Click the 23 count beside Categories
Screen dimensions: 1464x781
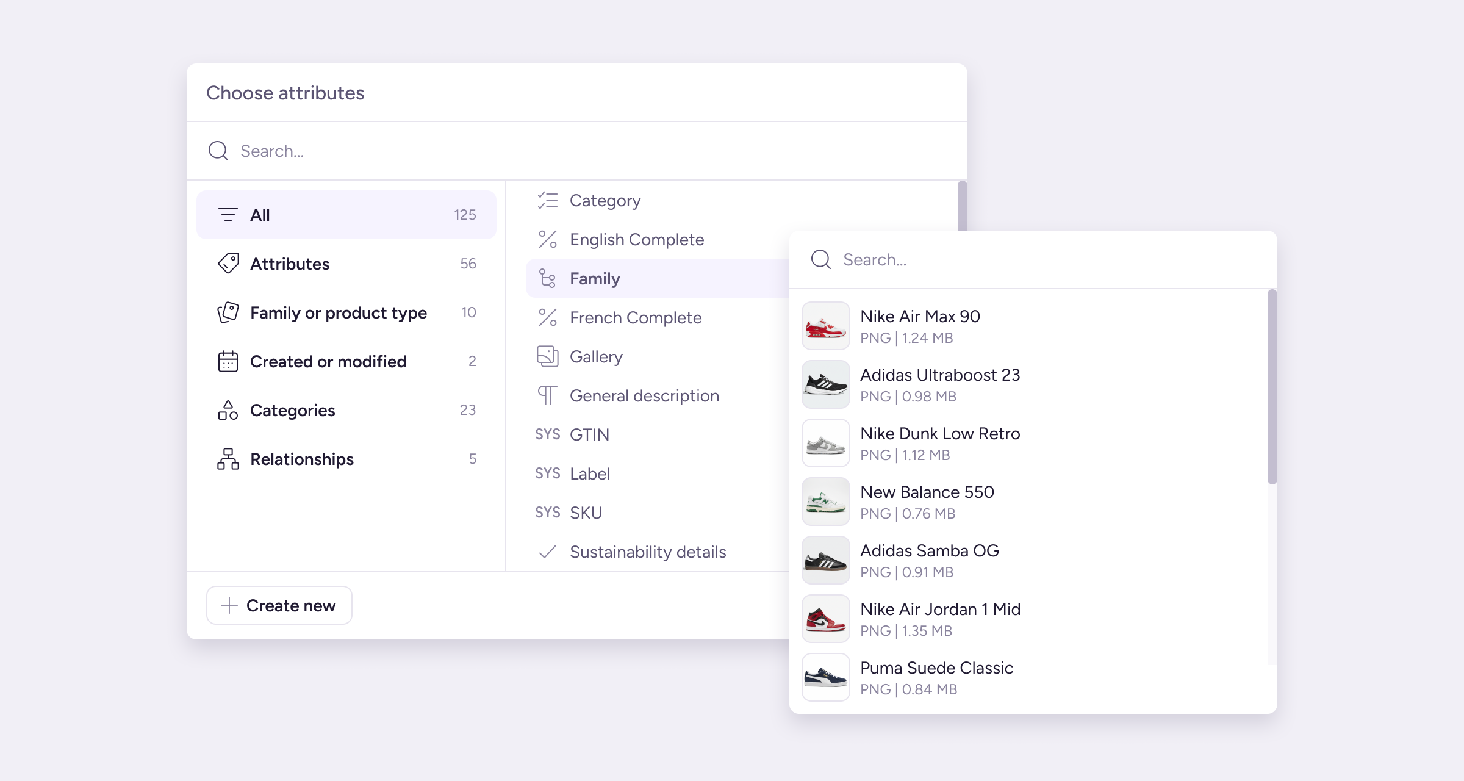(468, 410)
